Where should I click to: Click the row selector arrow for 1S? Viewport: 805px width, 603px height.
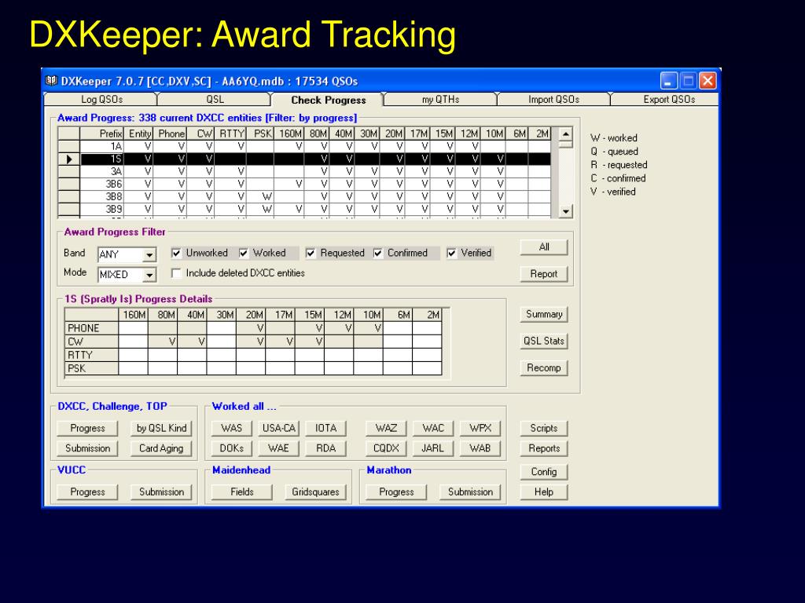point(69,159)
